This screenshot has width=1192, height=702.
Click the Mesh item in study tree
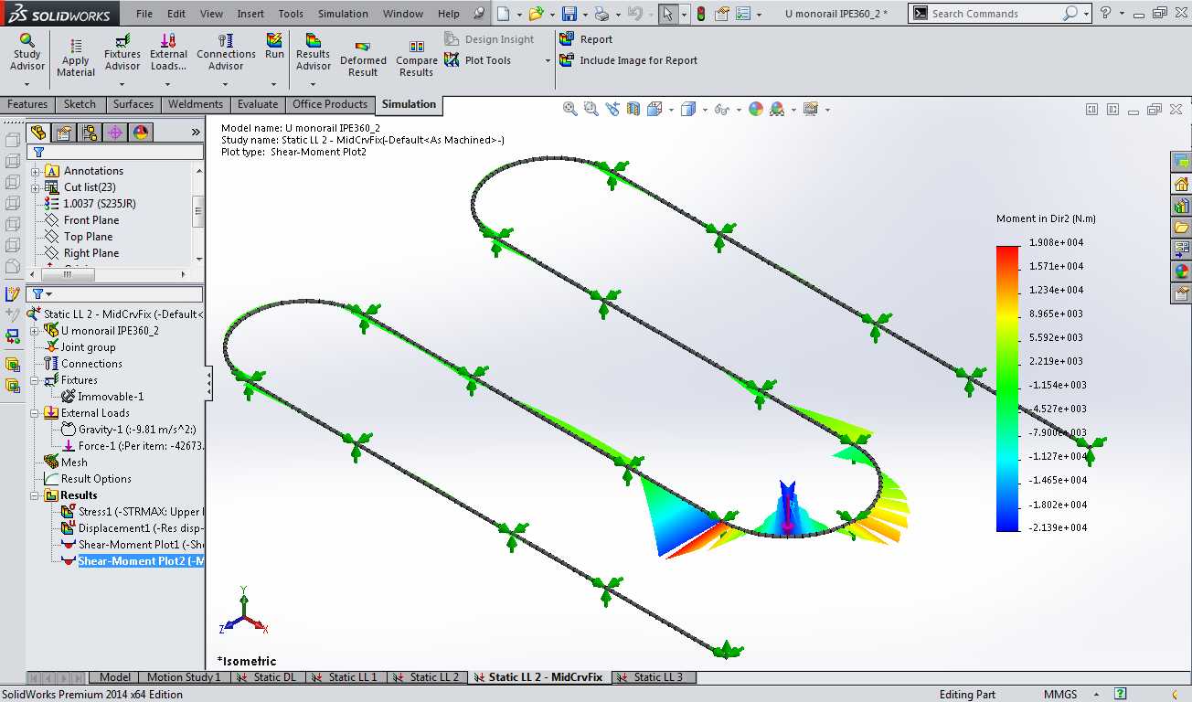(66, 463)
